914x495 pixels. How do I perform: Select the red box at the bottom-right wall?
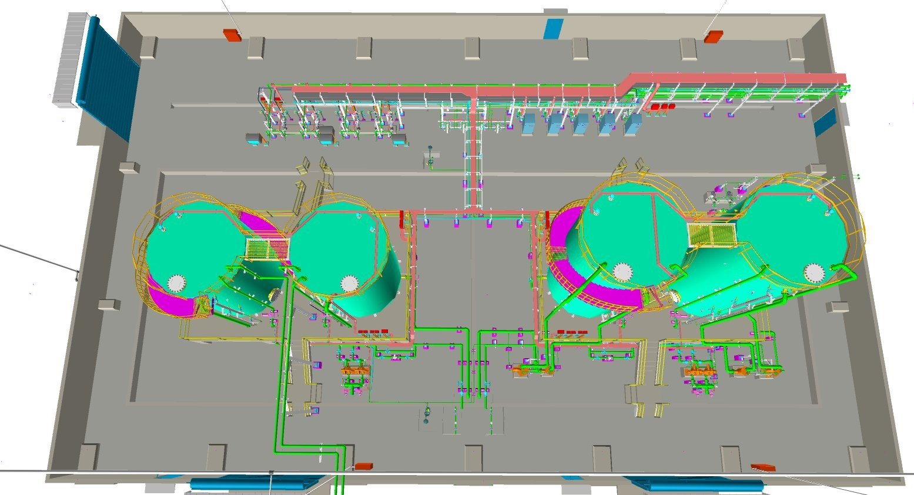762,467
